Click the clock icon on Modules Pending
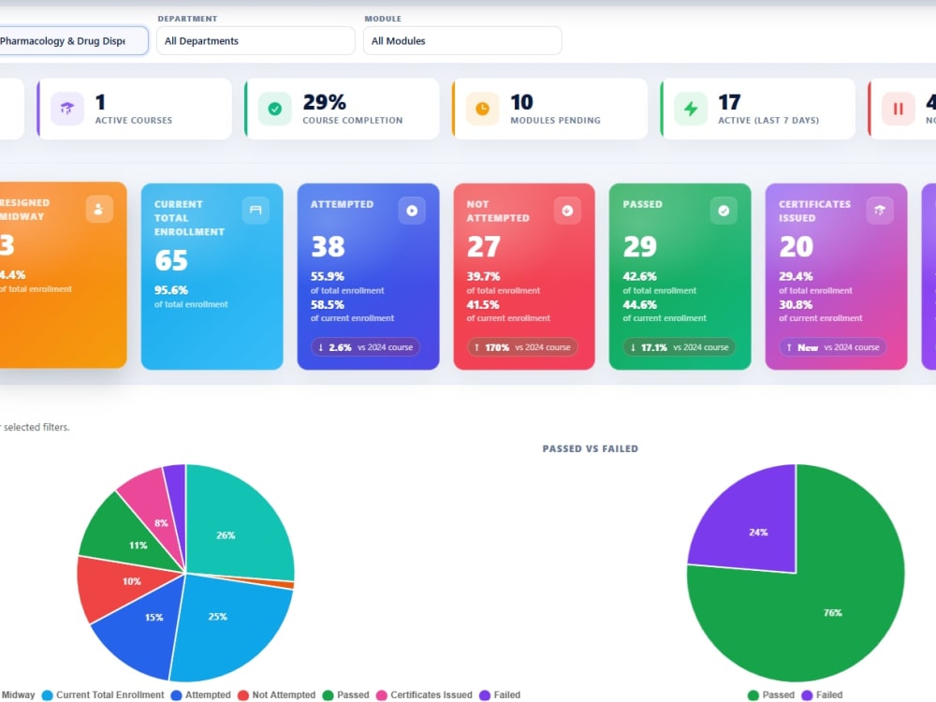The height and width of the screenshot is (702, 936). (x=482, y=109)
